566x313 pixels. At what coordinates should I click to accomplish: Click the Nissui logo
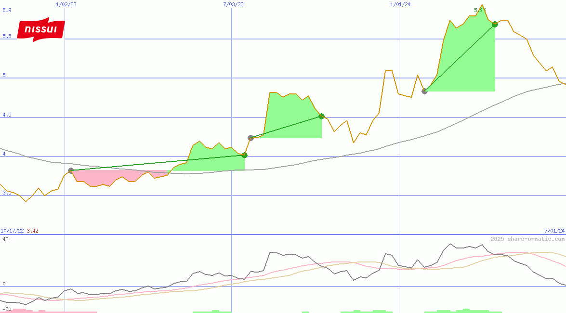click(41, 30)
